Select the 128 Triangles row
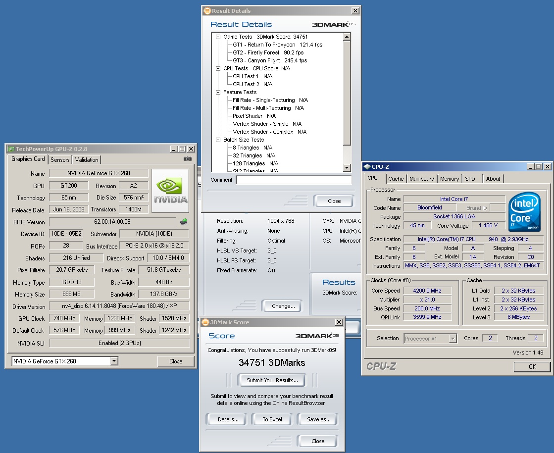This screenshot has height=453, width=554. pos(255,163)
